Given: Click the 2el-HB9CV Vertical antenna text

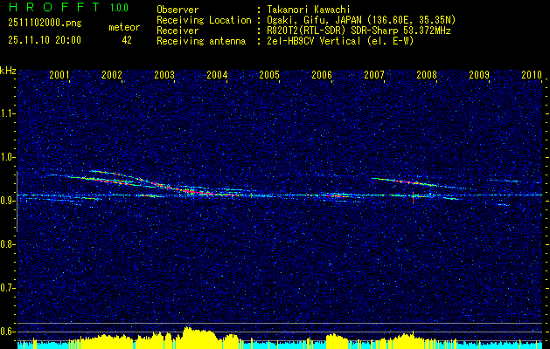Looking at the screenshot, I should pyautogui.click(x=340, y=41).
